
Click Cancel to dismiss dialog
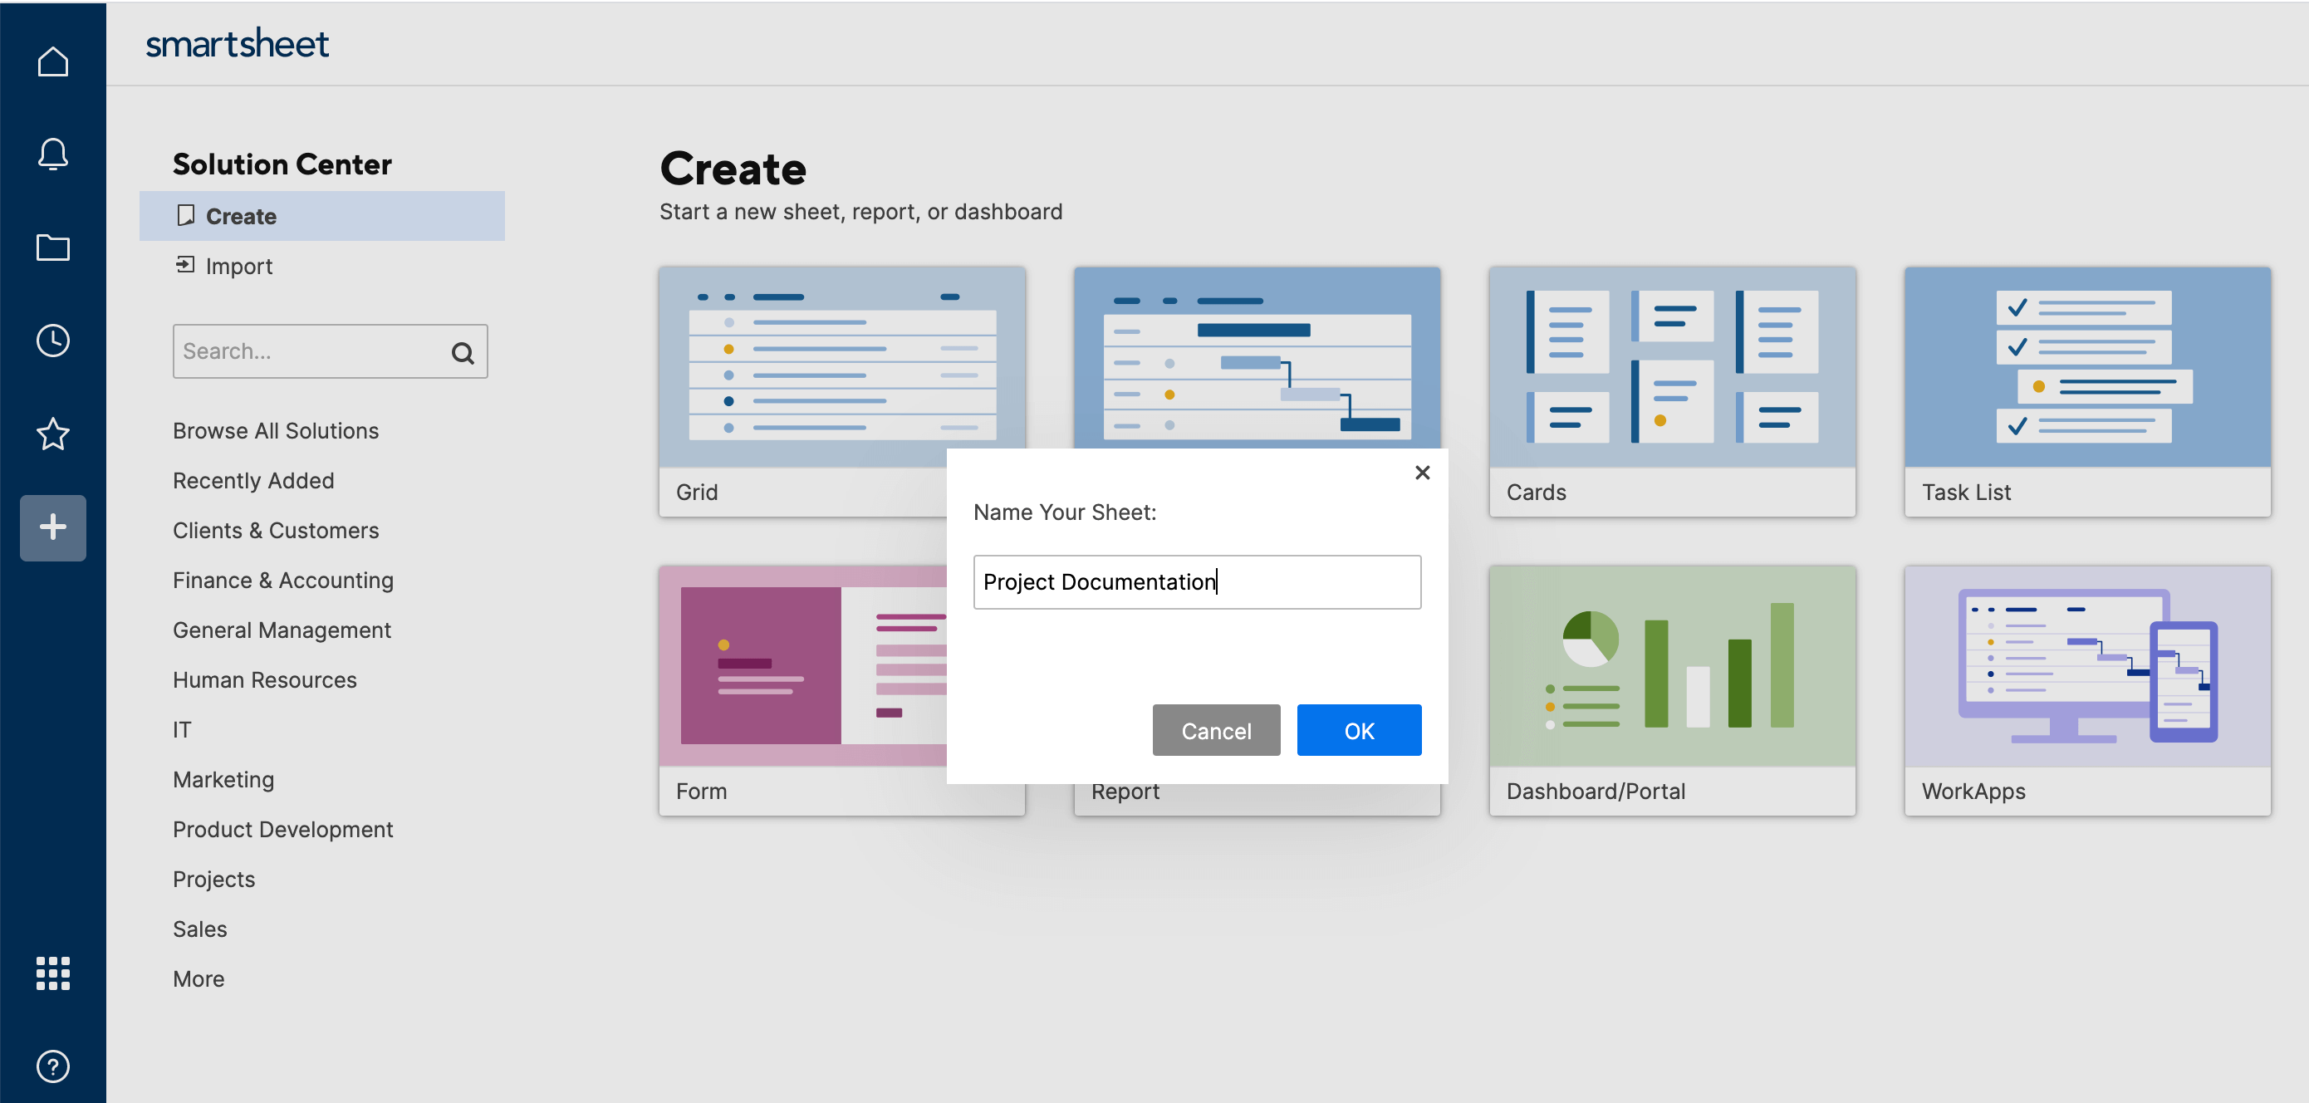1216,730
